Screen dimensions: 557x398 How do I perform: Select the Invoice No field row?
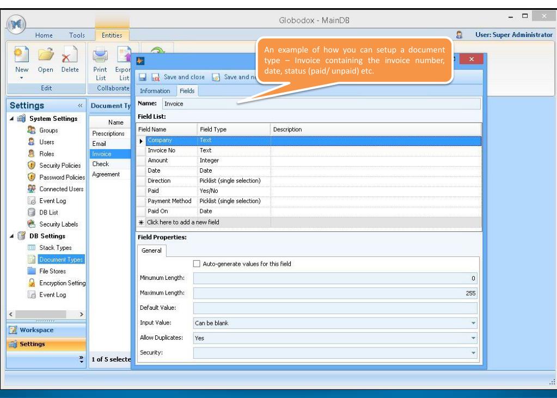click(309, 150)
